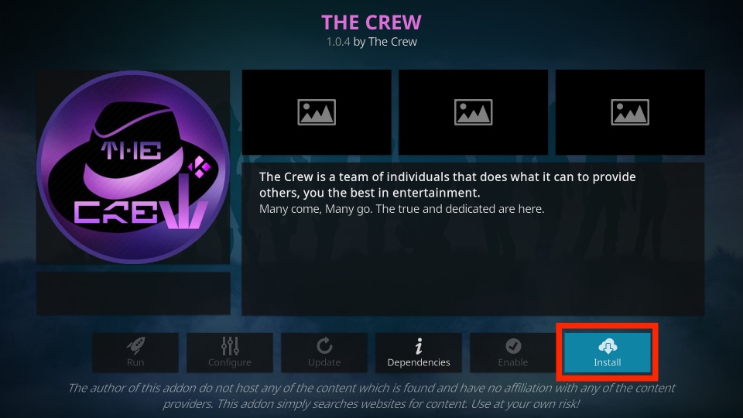Click the addon description text panel

pyautogui.click(x=473, y=239)
